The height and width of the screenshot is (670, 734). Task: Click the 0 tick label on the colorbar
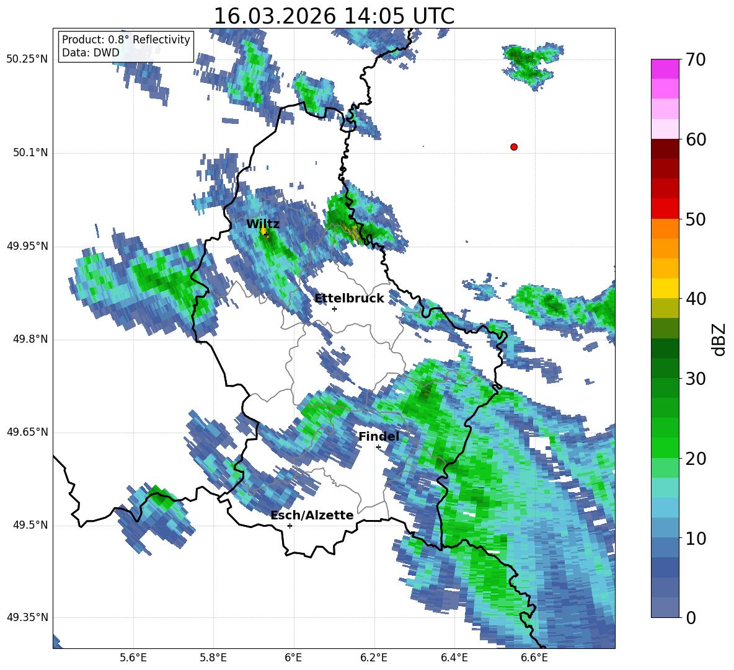coord(691,618)
